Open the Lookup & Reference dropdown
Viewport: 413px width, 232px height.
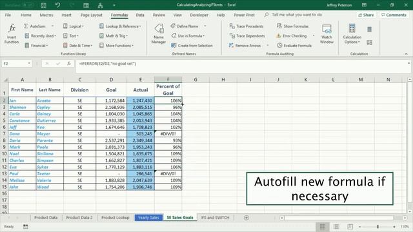(121, 26)
